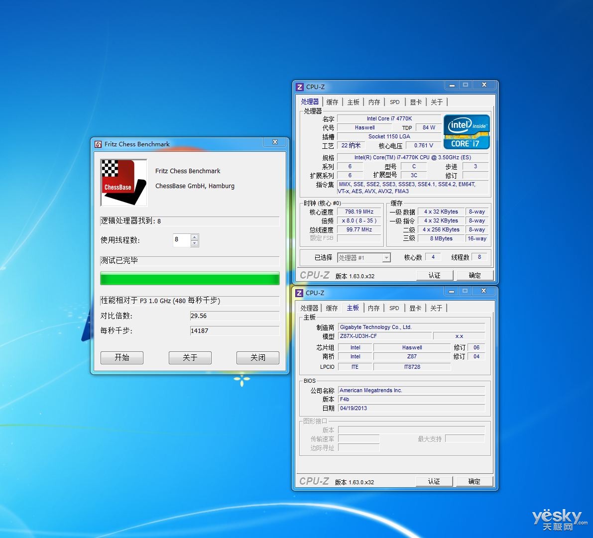
Task: Click the manufacturer Gigabyte Technology Co., Ltd.
Action: (x=411, y=327)
